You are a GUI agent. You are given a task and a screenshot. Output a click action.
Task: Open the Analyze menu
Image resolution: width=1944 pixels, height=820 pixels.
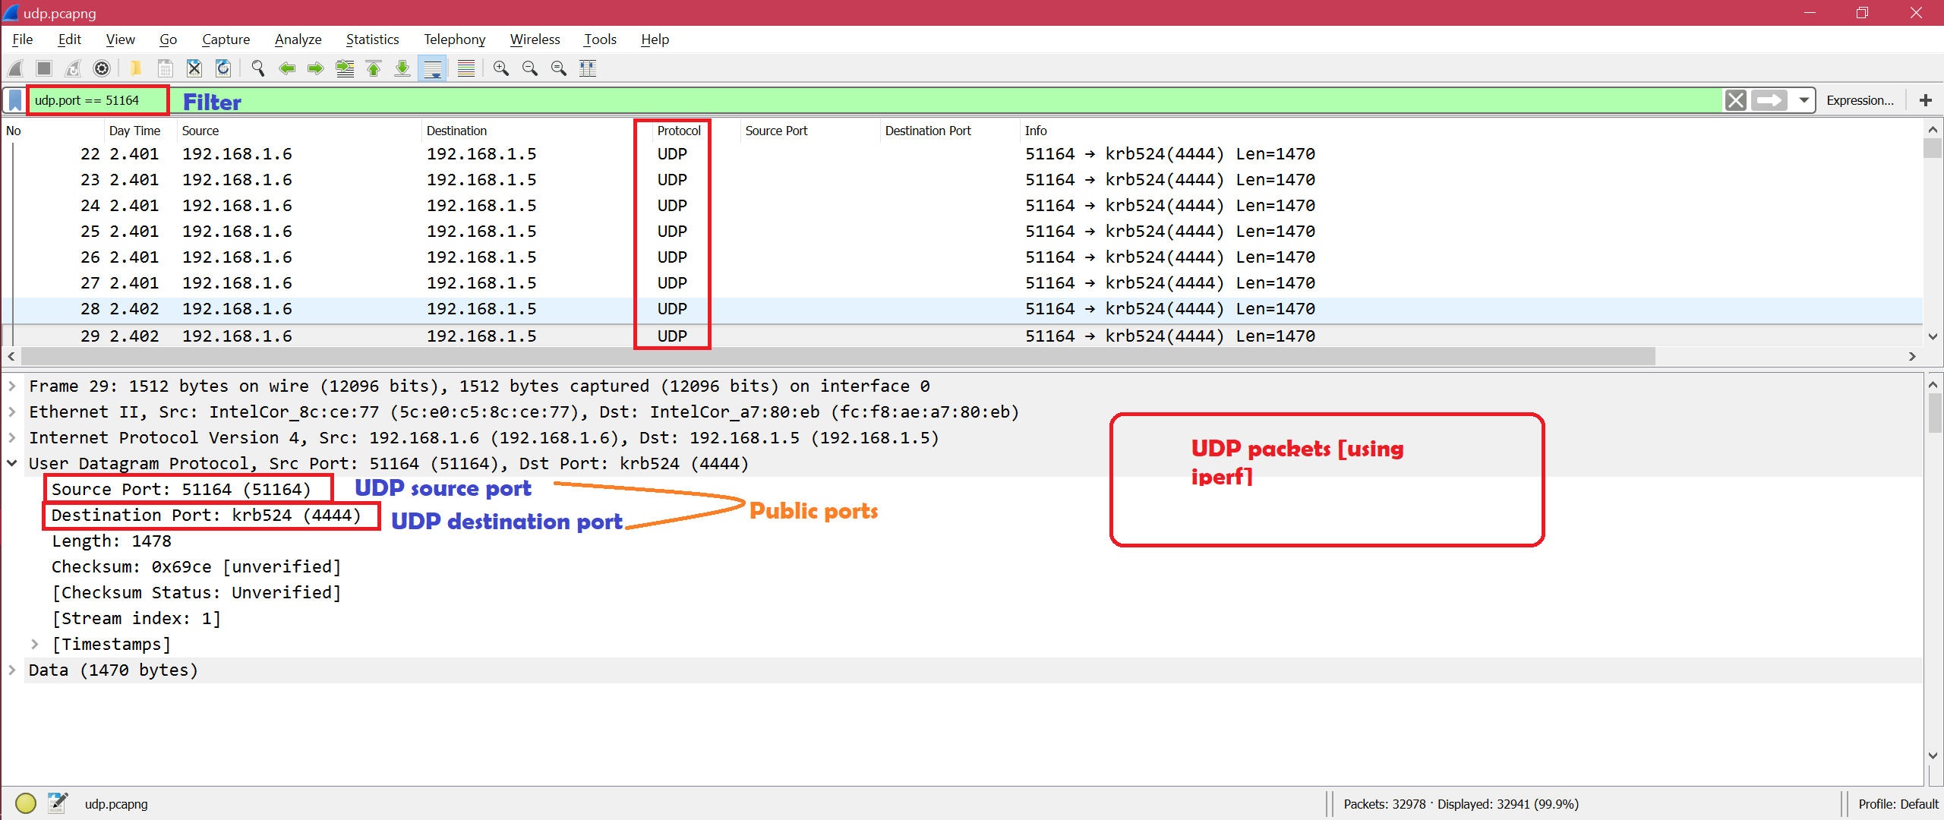pyautogui.click(x=298, y=39)
